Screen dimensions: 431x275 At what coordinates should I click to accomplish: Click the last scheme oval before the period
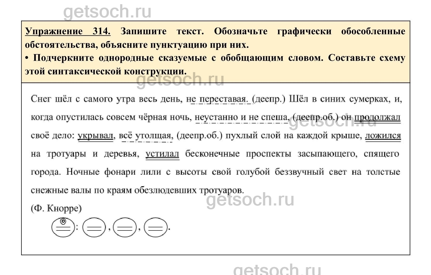click(x=155, y=228)
